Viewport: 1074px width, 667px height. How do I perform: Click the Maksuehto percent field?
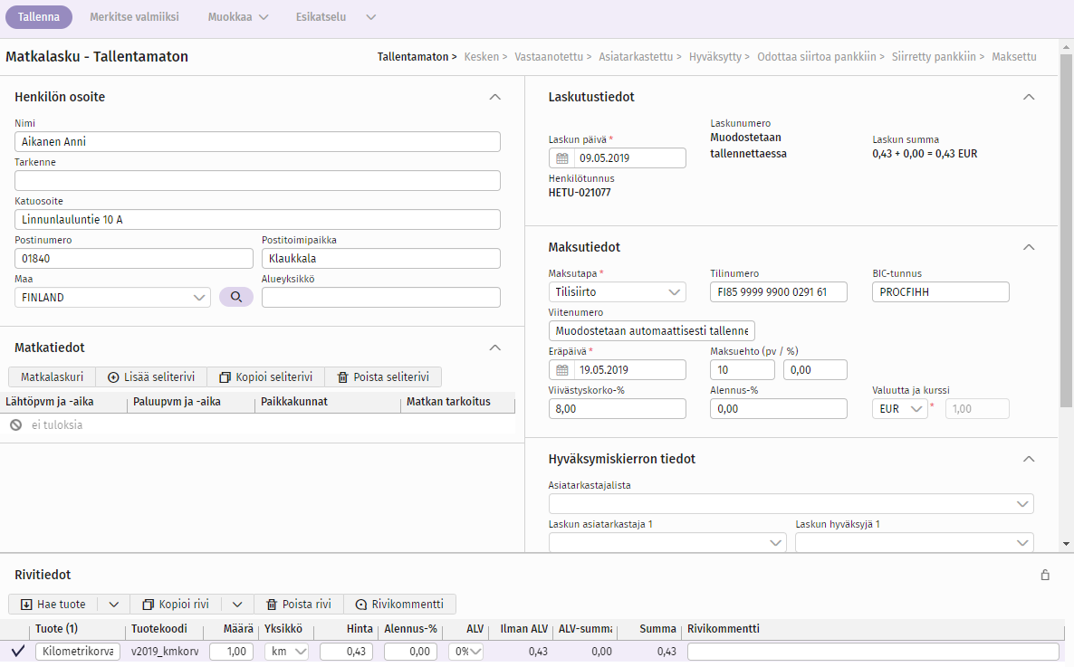(815, 370)
